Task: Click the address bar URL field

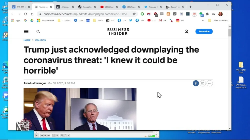Action: pos(86,14)
